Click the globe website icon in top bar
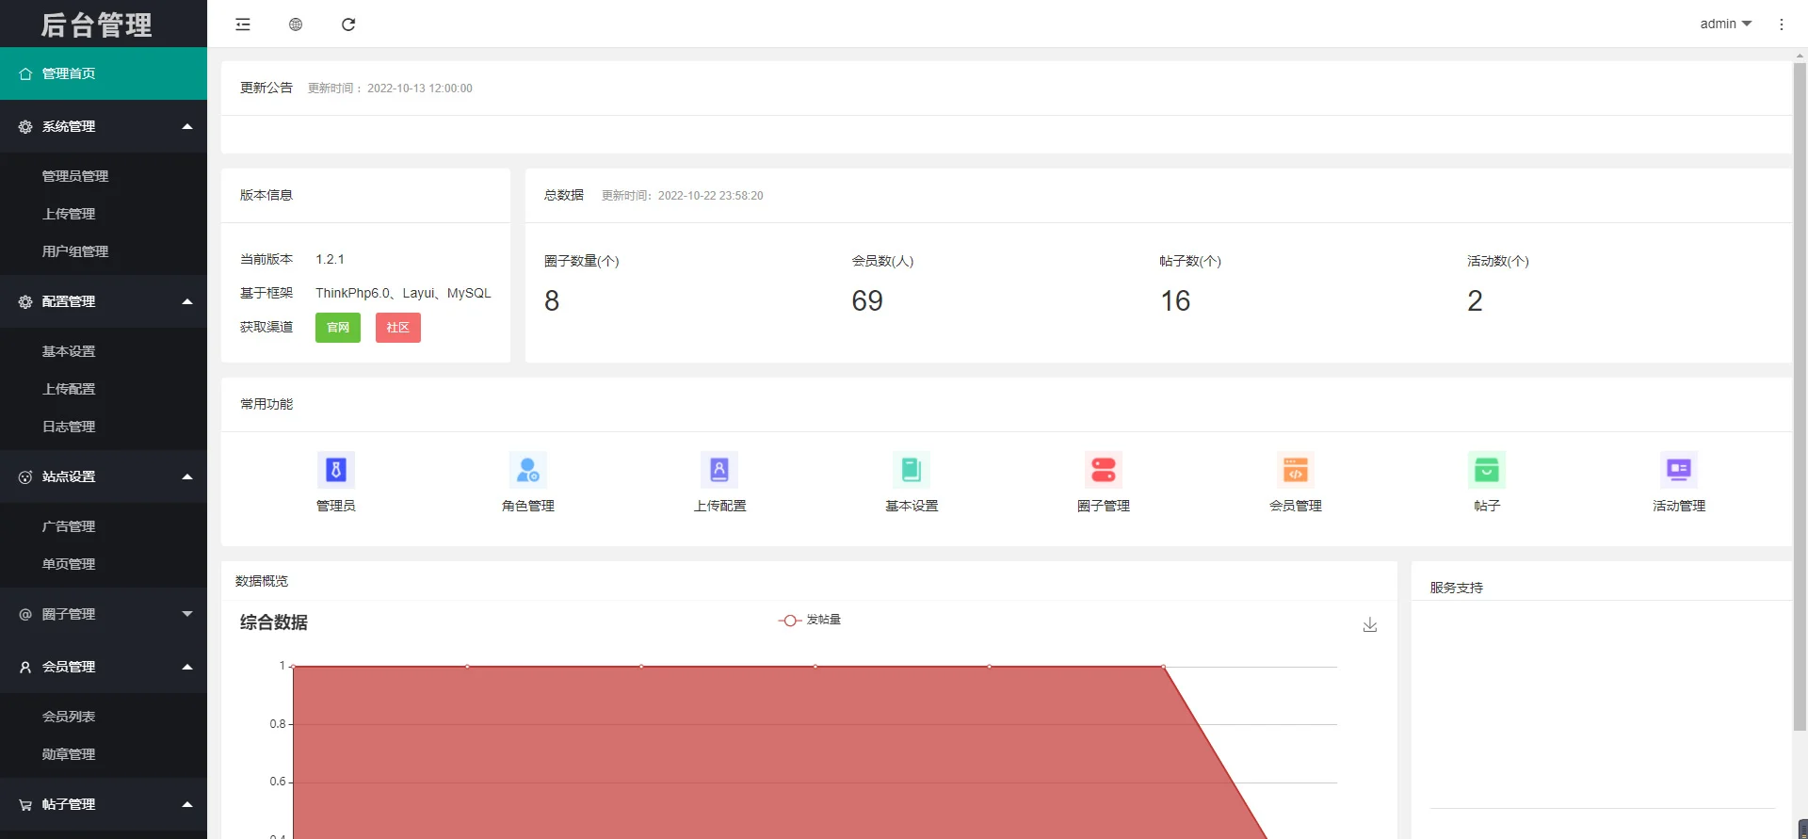Viewport: 1808px width, 839px height. pos(296,24)
